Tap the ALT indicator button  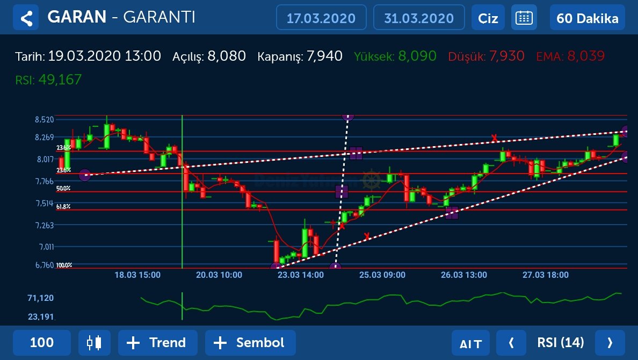point(470,342)
